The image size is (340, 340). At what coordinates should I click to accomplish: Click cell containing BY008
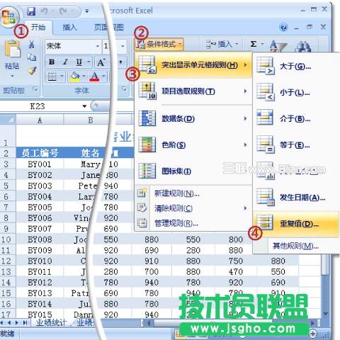40,239
